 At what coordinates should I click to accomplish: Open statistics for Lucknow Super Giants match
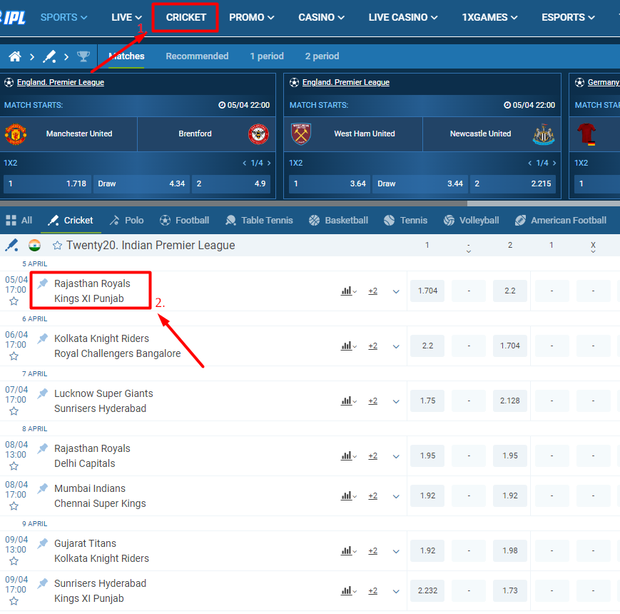(x=348, y=401)
